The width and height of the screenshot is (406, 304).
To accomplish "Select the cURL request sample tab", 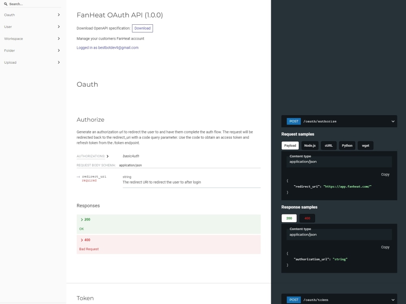I will [328, 146].
